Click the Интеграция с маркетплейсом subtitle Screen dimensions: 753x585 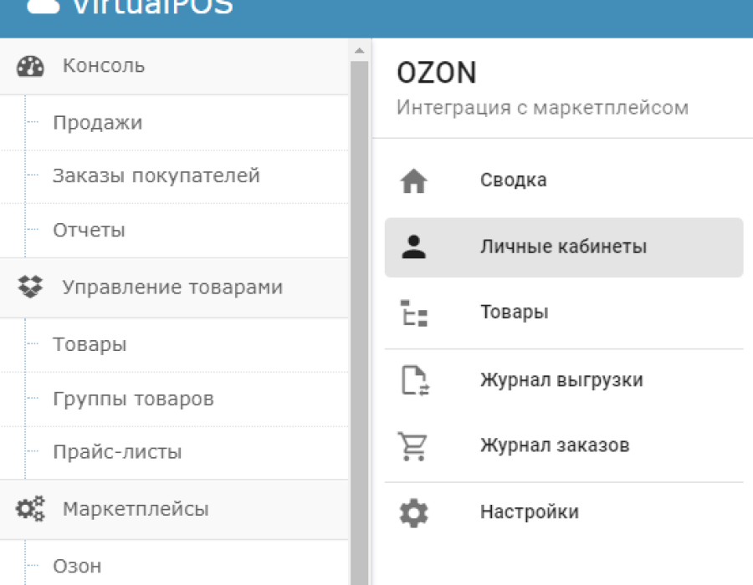(x=543, y=108)
